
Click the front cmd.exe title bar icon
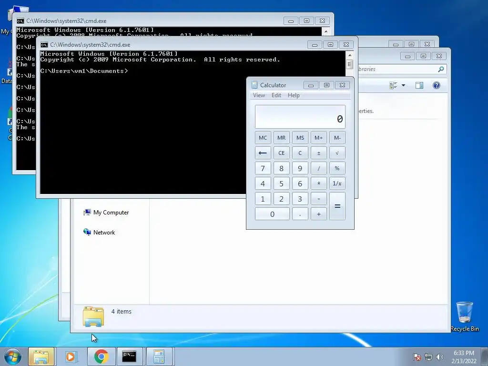tap(44, 44)
